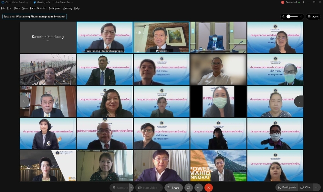Open the Layout options dropdown

pyautogui.click(x=313, y=16)
